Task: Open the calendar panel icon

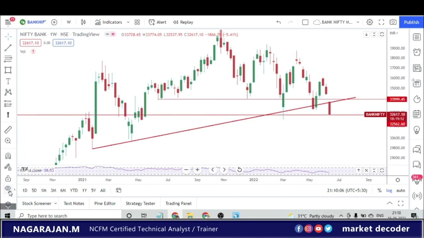Action: coord(417,114)
